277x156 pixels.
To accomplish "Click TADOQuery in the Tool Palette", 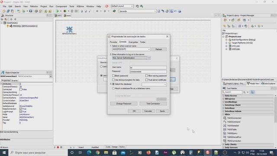I will click(232, 133).
